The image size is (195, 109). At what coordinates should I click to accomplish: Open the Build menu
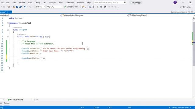[30, 2]
